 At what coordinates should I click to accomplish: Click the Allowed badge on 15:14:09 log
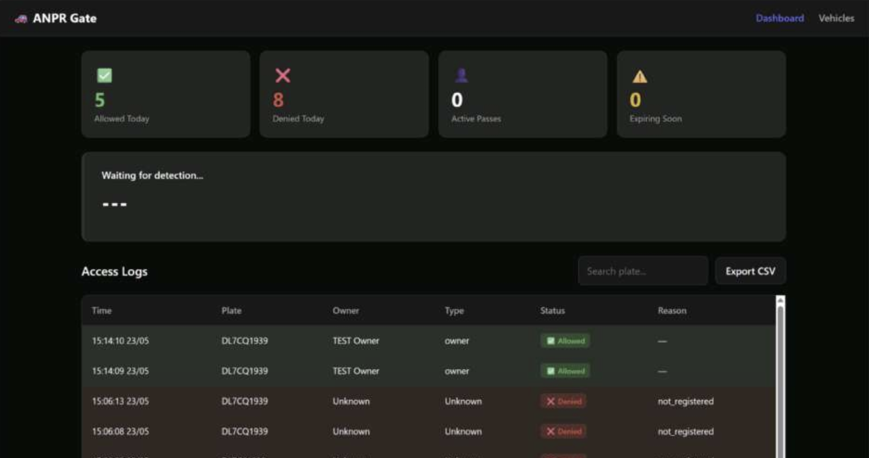pyautogui.click(x=565, y=371)
